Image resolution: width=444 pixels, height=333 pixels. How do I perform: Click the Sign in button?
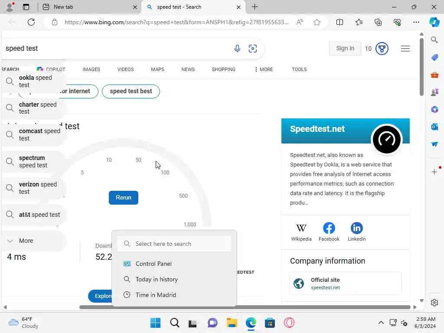[345, 49]
